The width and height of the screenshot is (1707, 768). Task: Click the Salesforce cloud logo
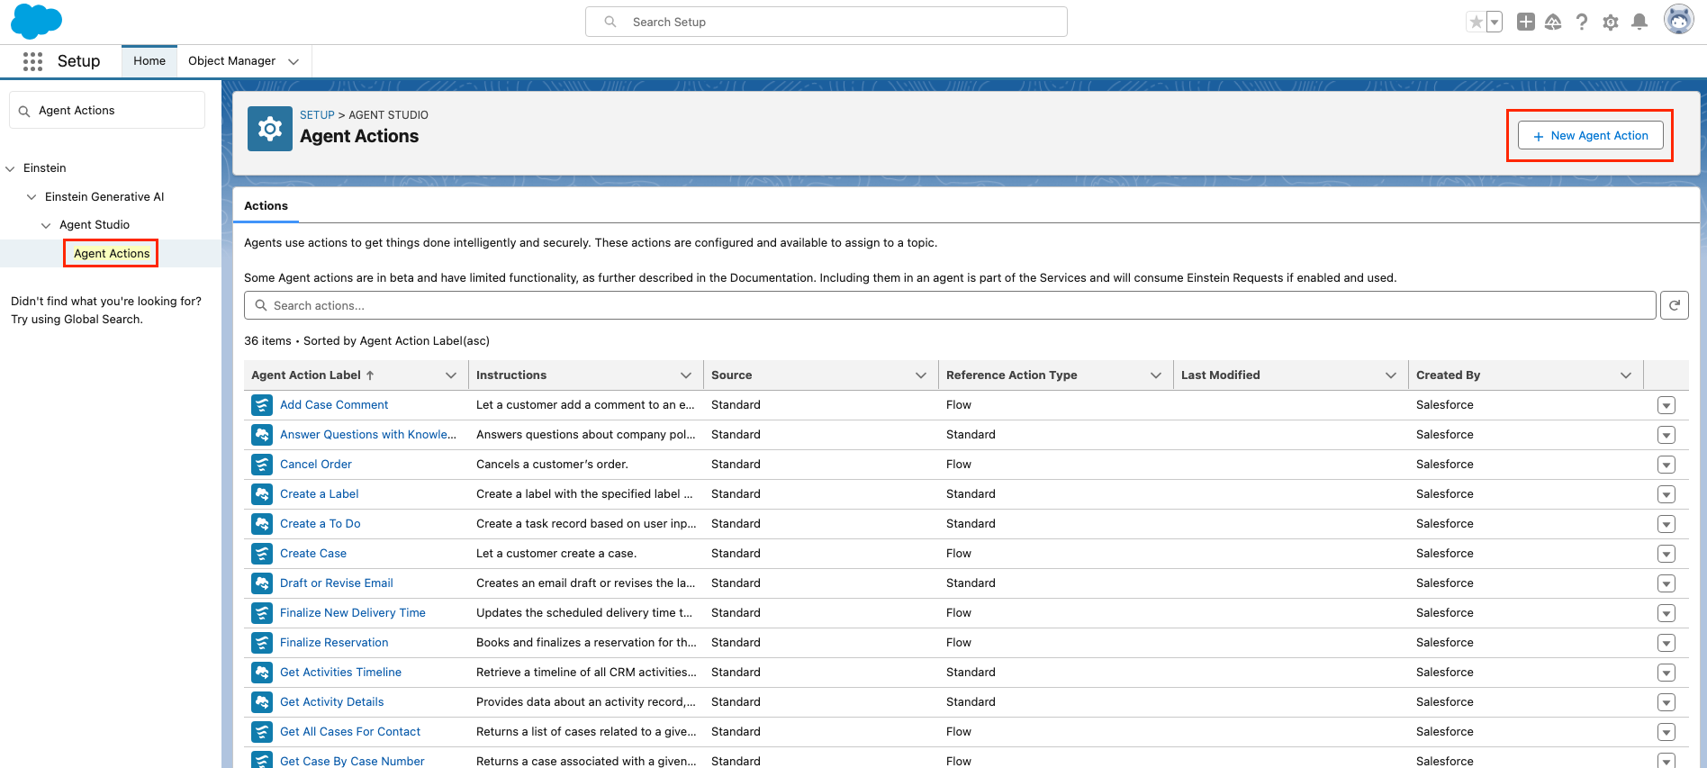36,21
